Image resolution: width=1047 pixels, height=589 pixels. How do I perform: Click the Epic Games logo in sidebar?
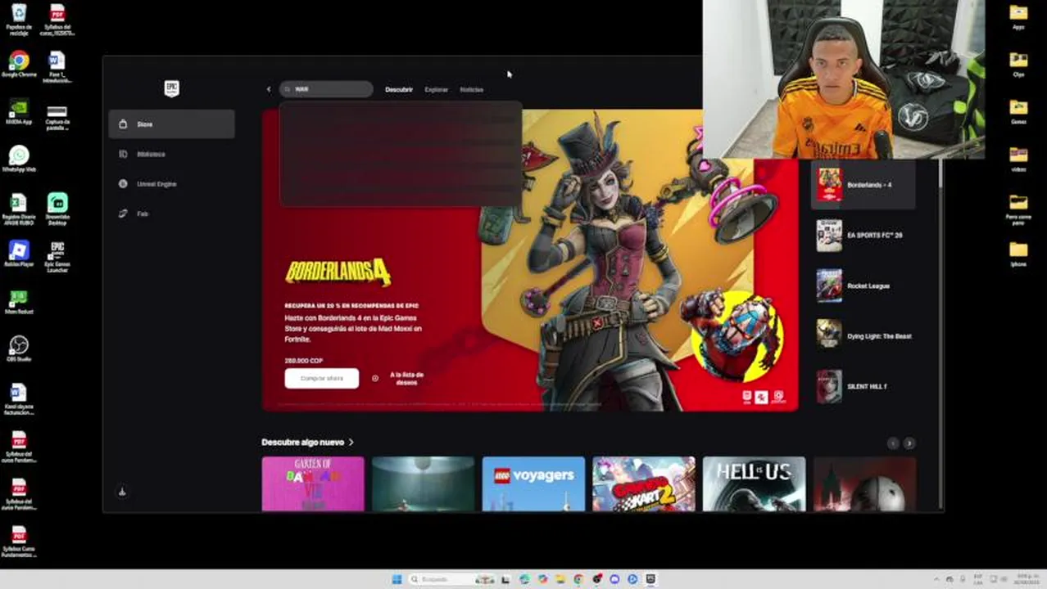click(171, 88)
